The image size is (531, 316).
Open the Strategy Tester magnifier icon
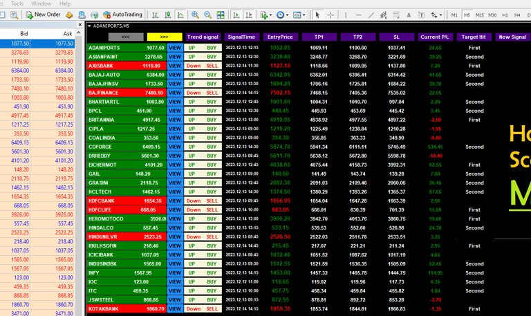[14, 15]
